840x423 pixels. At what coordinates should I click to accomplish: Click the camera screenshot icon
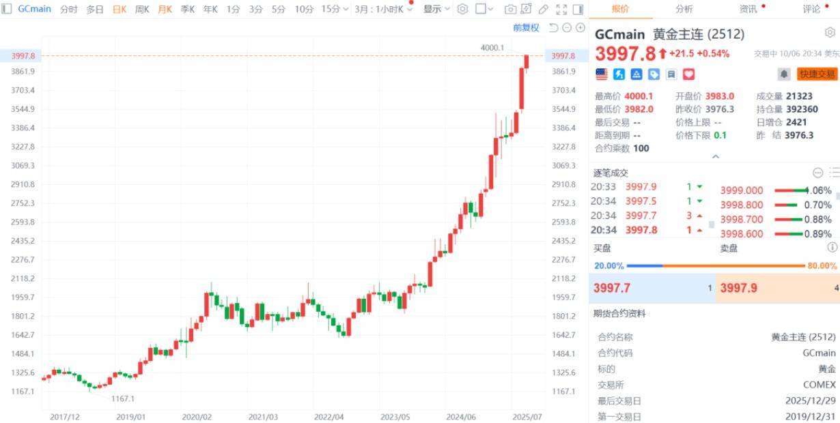[x=510, y=10]
